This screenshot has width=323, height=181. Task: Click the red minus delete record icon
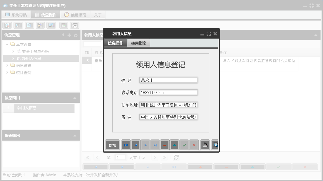point(165,145)
